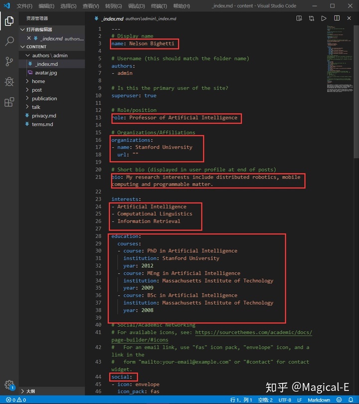Image resolution: width=359 pixels, height=404 pixels.
Task: Click the 'name: Stanford University' line
Action: (x=155, y=147)
